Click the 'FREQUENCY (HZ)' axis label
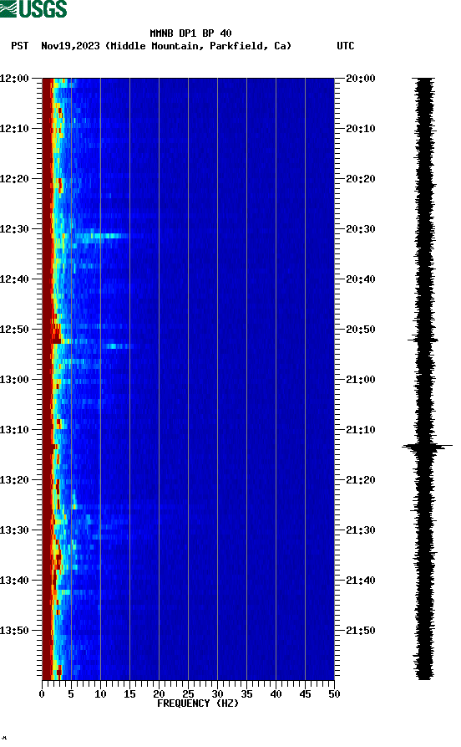 [198, 704]
